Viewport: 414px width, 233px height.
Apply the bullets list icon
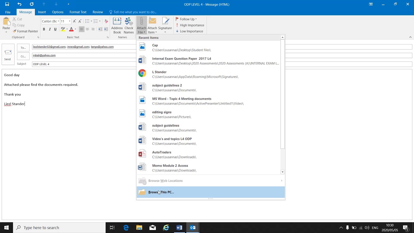(87, 21)
